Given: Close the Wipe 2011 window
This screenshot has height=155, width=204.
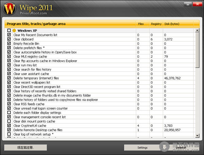Looking at the screenshot, I should click(197, 4).
